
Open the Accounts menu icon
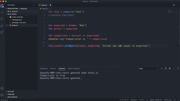coord(2,88)
